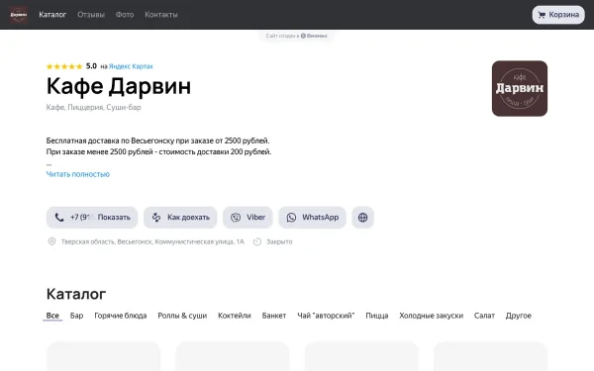Screen dimensions: 594x371
Task: Click the five-star rating icons
Action: (x=64, y=66)
